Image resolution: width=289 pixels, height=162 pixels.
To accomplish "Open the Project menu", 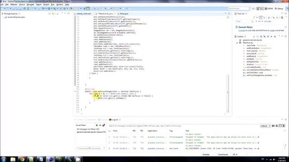I will [x=46, y=4].
